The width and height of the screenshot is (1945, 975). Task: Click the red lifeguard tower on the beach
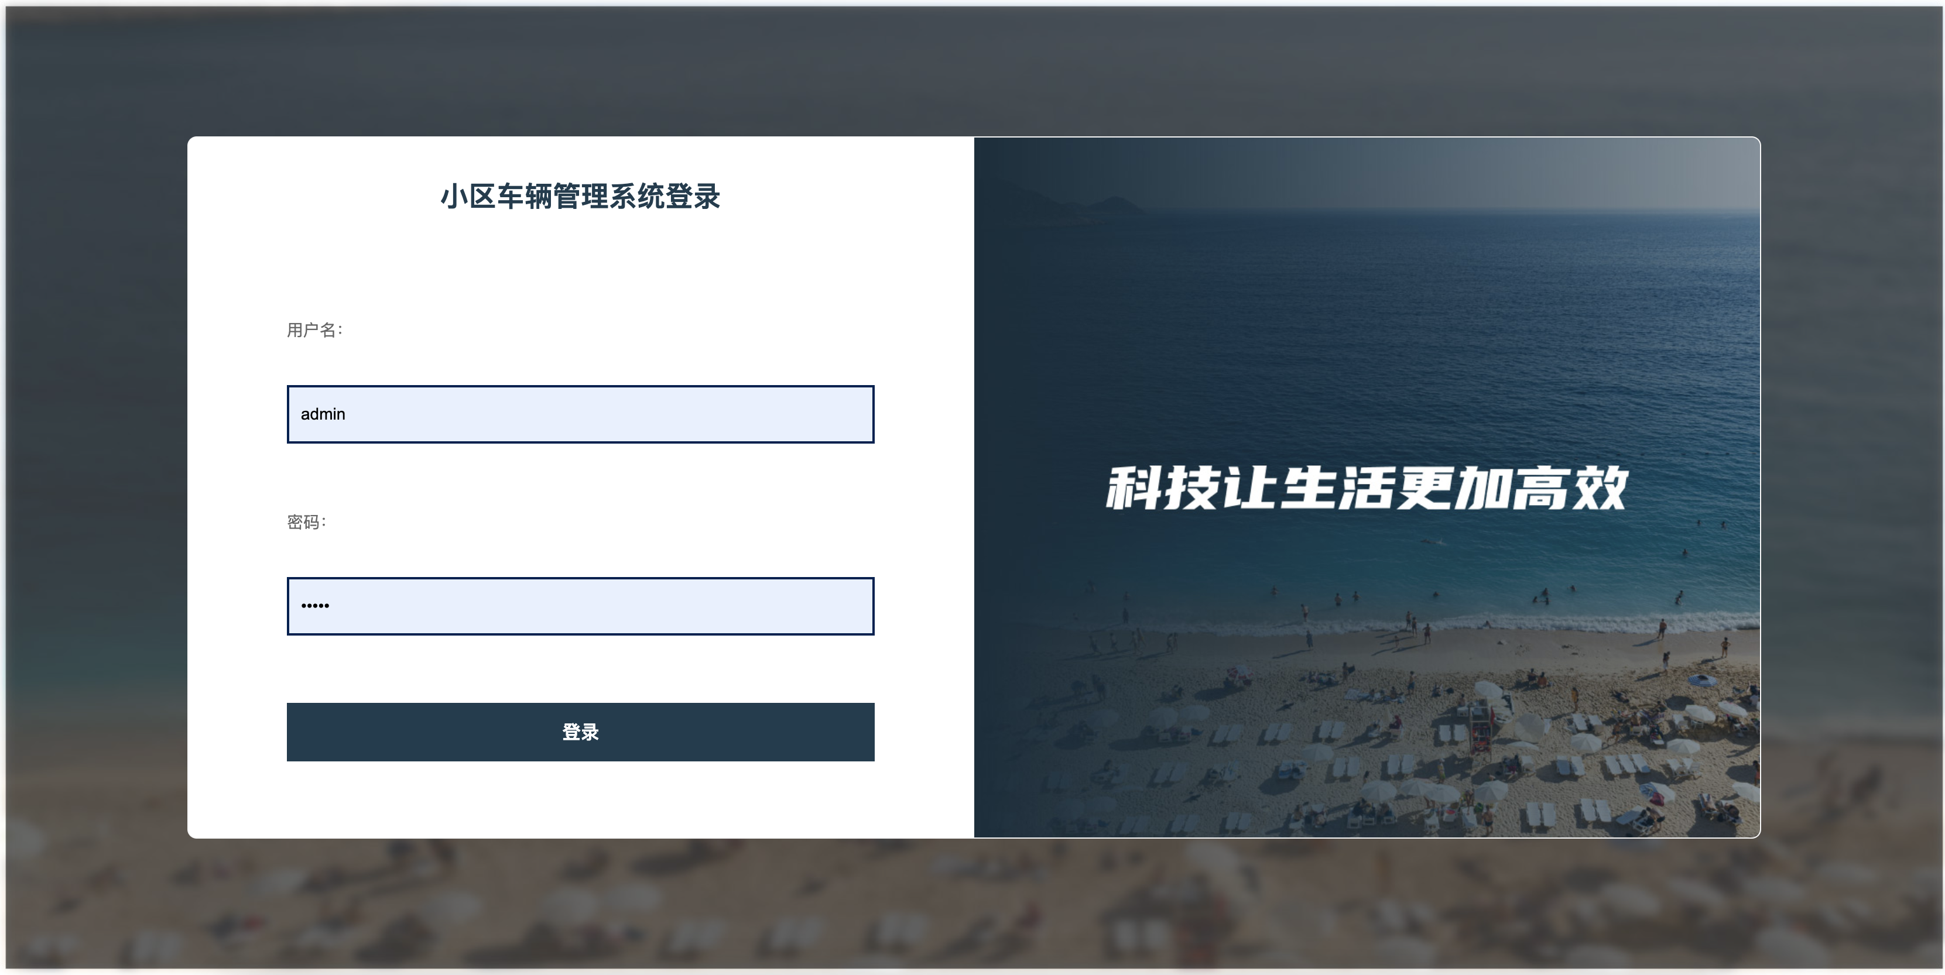coord(1481,726)
